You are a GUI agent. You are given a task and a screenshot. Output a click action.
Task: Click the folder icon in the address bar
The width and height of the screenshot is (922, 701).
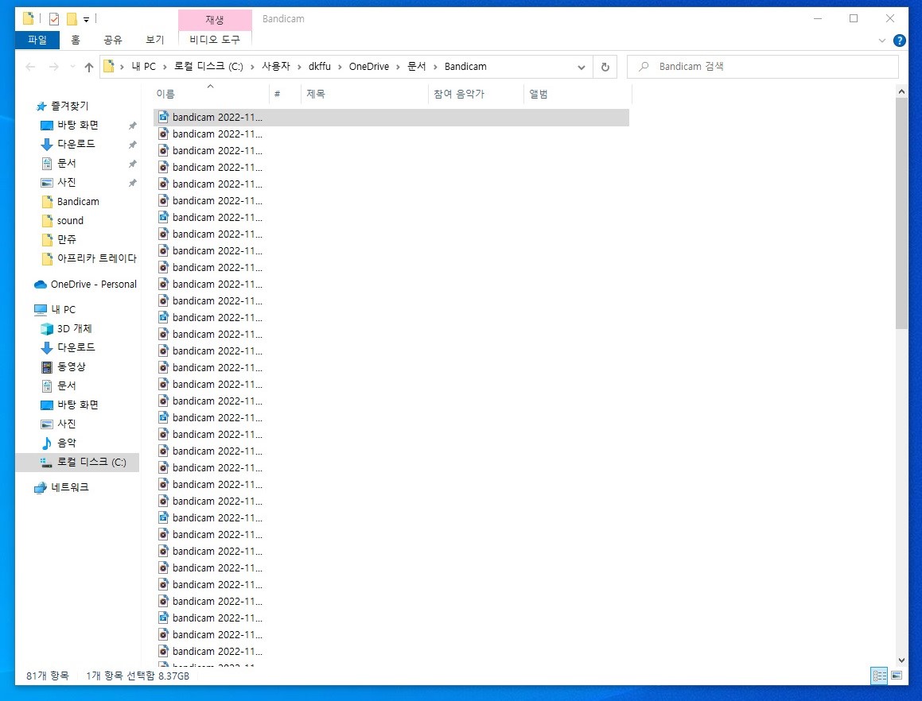(x=109, y=67)
